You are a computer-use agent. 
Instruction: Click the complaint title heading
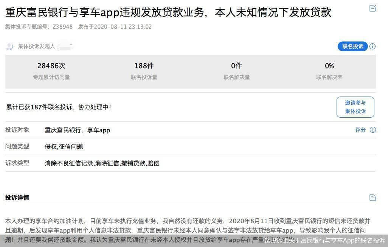click(168, 12)
